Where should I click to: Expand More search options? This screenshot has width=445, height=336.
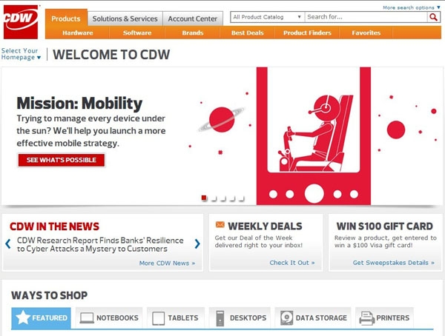click(x=411, y=7)
